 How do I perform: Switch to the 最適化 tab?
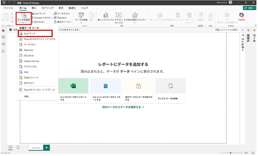point(72,8)
